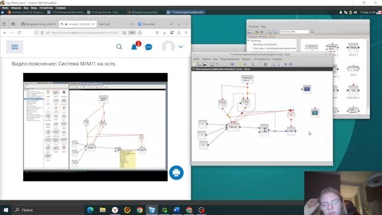Bookmark this page with the star icon
Image resolution: width=382 pixels, height=215 pixels.
click(140, 33)
